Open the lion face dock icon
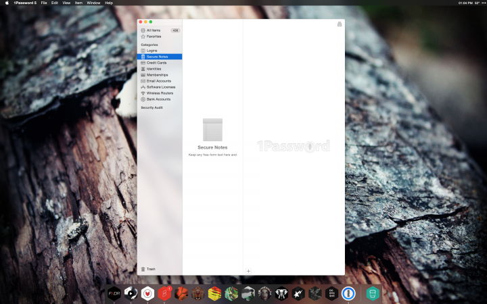Viewport: 487px width, 304px height. point(198,293)
